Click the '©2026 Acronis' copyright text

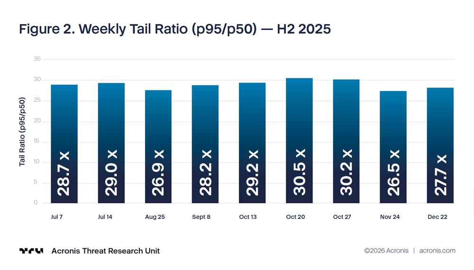pos(386,251)
